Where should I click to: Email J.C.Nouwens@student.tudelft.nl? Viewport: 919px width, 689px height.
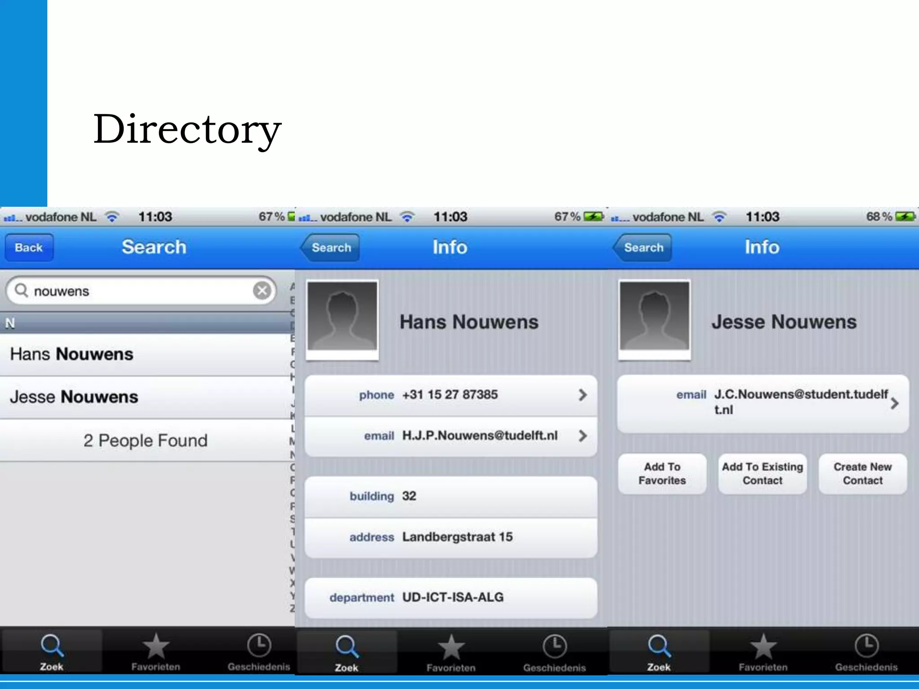coord(763,403)
